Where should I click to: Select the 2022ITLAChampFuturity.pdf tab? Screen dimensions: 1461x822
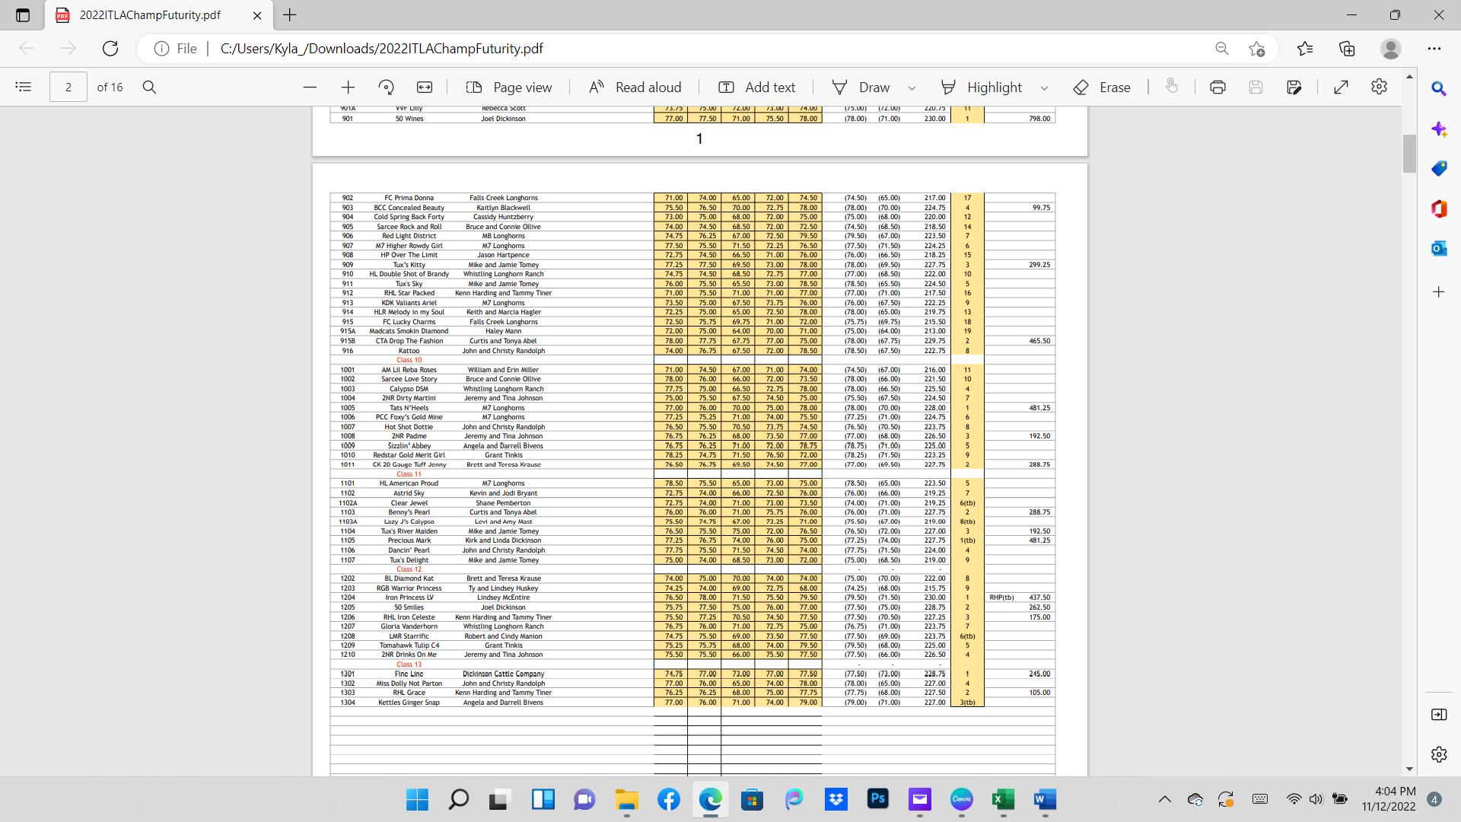point(150,15)
